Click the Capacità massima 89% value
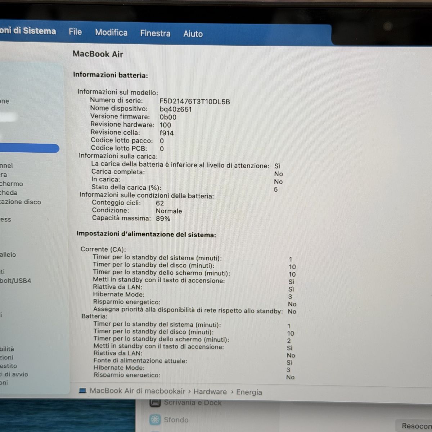This screenshot has height=432, width=432. coord(163,219)
